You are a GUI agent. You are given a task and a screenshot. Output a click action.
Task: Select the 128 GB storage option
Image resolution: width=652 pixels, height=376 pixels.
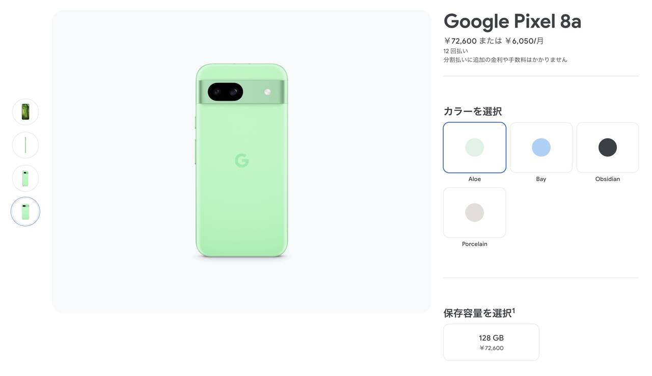coord(491,342)
